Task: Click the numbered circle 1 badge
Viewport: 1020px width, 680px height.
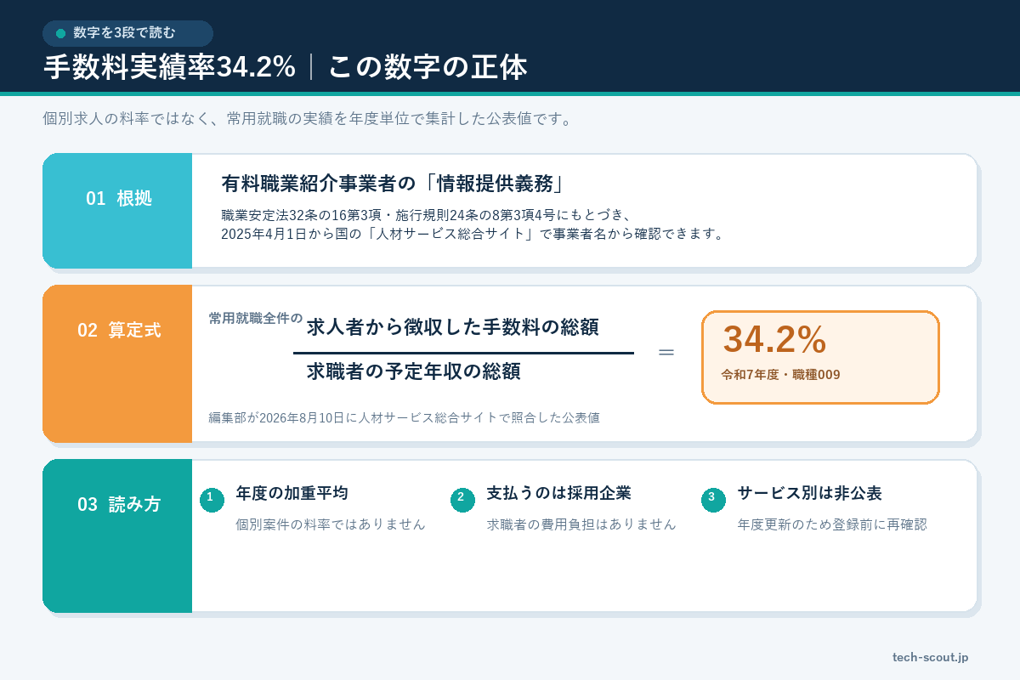Action: point(212,500)
